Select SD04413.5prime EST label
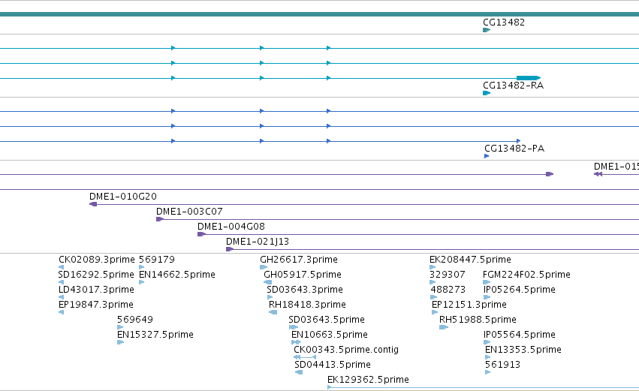Viewport: 639px width, 391px height. coord(333,365)
